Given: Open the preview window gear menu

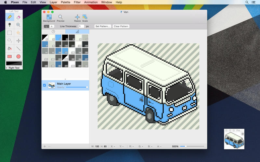Looking at the screenshot, I should point(242,134).
